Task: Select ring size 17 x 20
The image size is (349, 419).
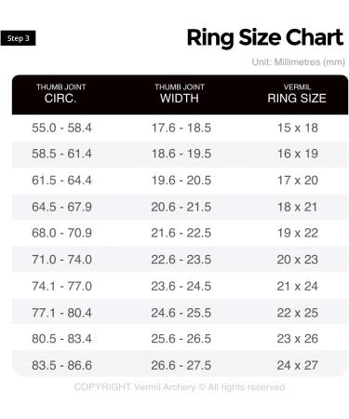Action: click(298, 181)
